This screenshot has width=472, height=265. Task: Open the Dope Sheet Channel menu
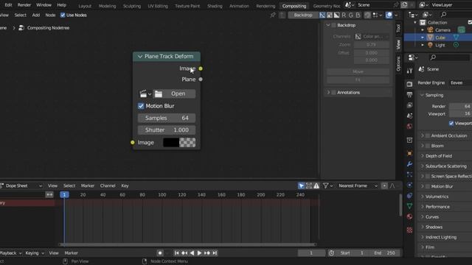pyautogui.click(x=108, y=186)
